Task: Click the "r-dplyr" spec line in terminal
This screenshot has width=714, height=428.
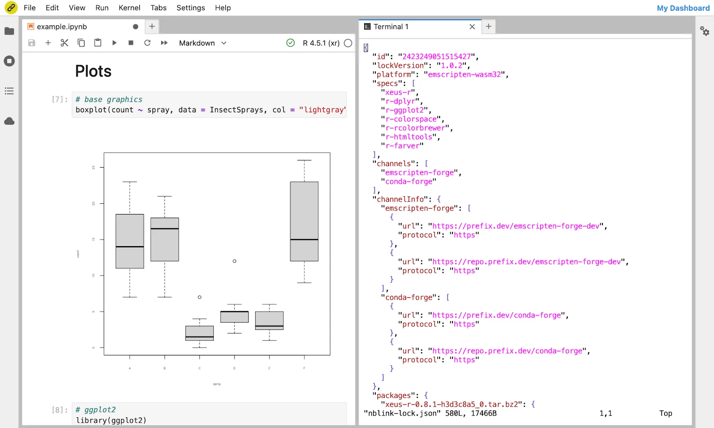Action: [402, 101]
